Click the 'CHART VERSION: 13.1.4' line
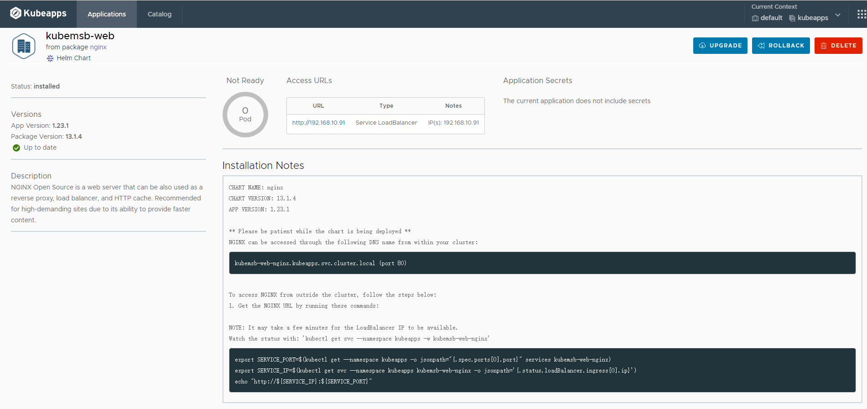867x409 pixels. [x=262, y=199]
